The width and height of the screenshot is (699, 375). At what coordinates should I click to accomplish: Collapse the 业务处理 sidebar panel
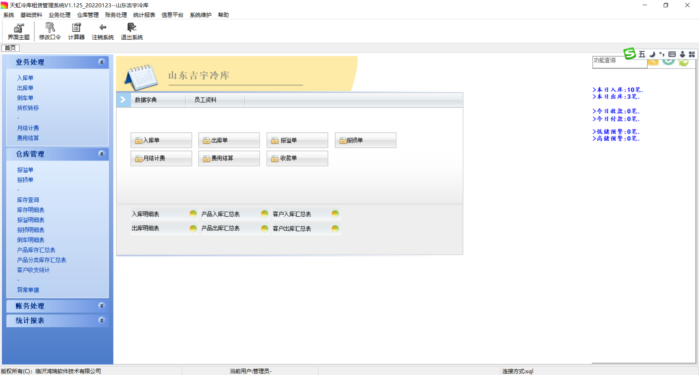102,62
